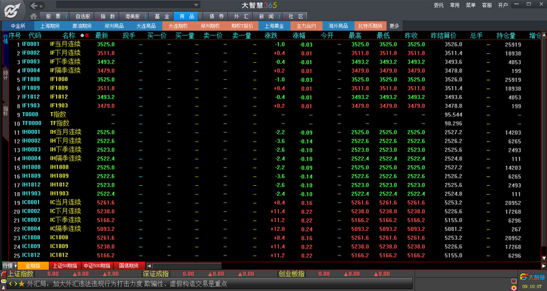547x291 pixels.
Task: Open the 港美股 tab's dropdown handle
Action: tap(145, 16)
